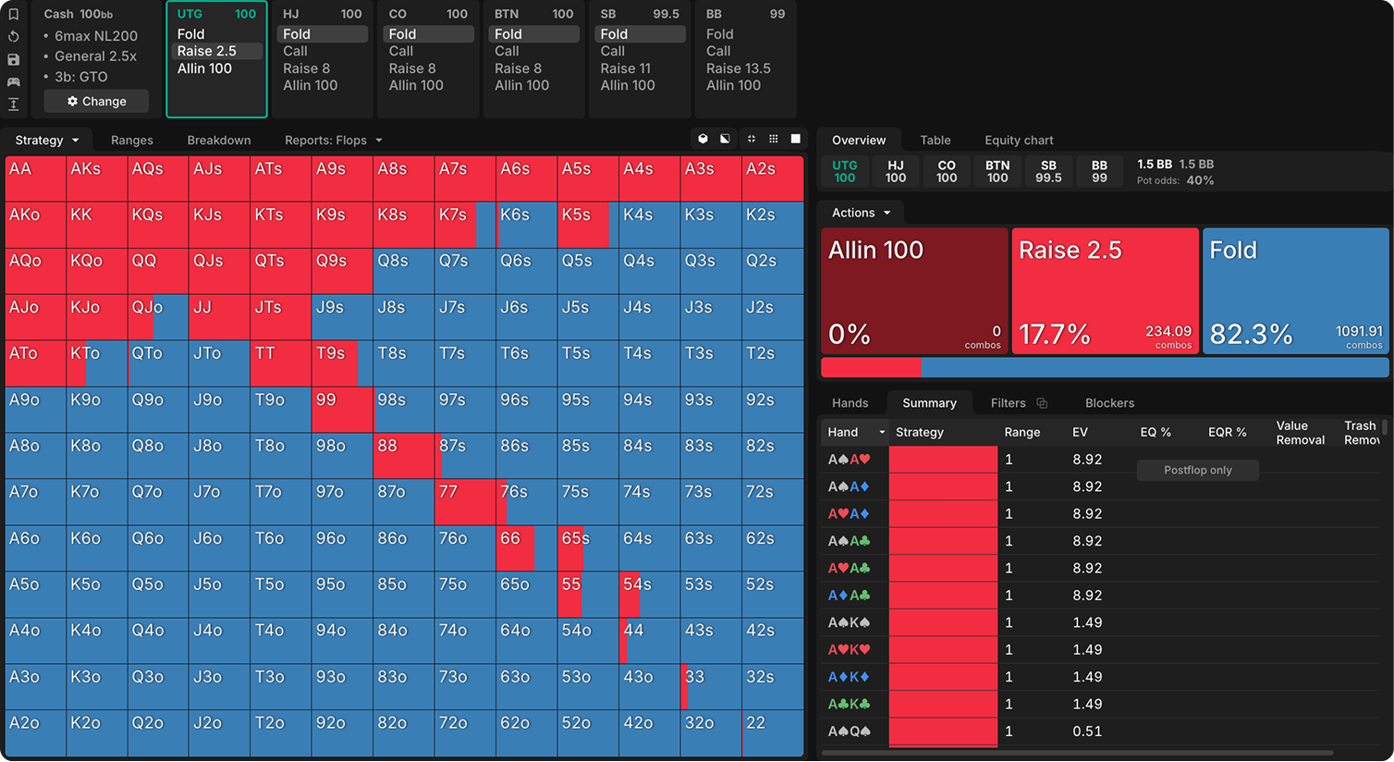Select the 77 hand cell in the matrix
Viewport: 1394px width, 762px height.
(465, 502)
